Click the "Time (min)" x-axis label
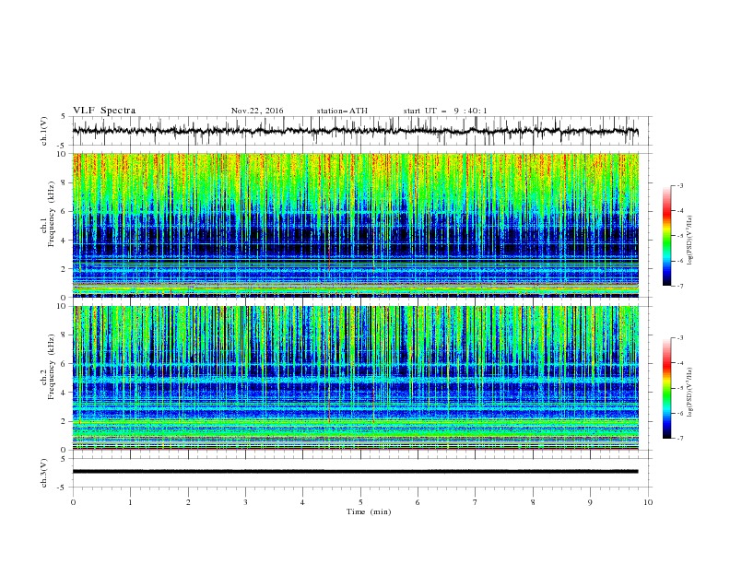This screenshot has width=730, height=564. click(x=369, y=511)
